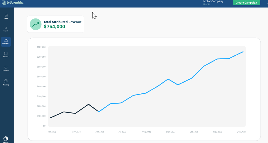Click the $754,000 revenue figure
The width and height of the screenshot is (268, 143).
click(x=54, y=27)
